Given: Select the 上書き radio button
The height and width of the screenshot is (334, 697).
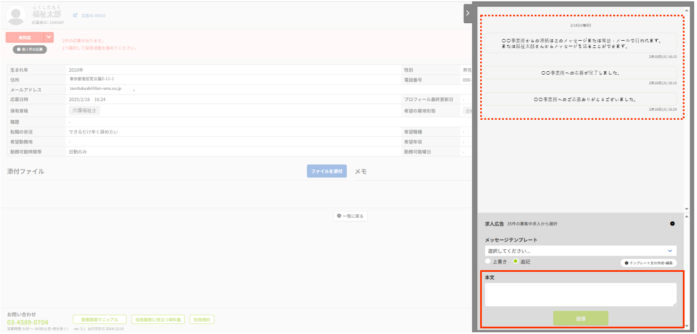Looking at the screenshot, I should pos(488,262).
